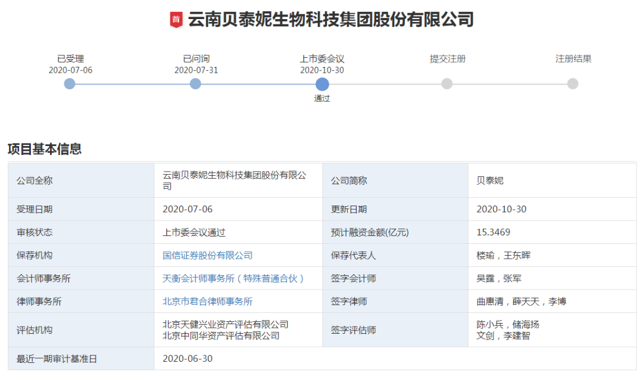Click the 预计融资金额(亿元) label
643x382 pixels.
click(x=370, y=232)
